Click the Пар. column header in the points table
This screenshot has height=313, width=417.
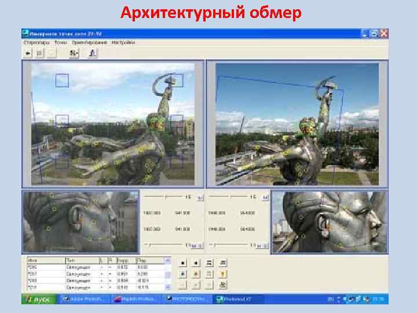point(150,260)
